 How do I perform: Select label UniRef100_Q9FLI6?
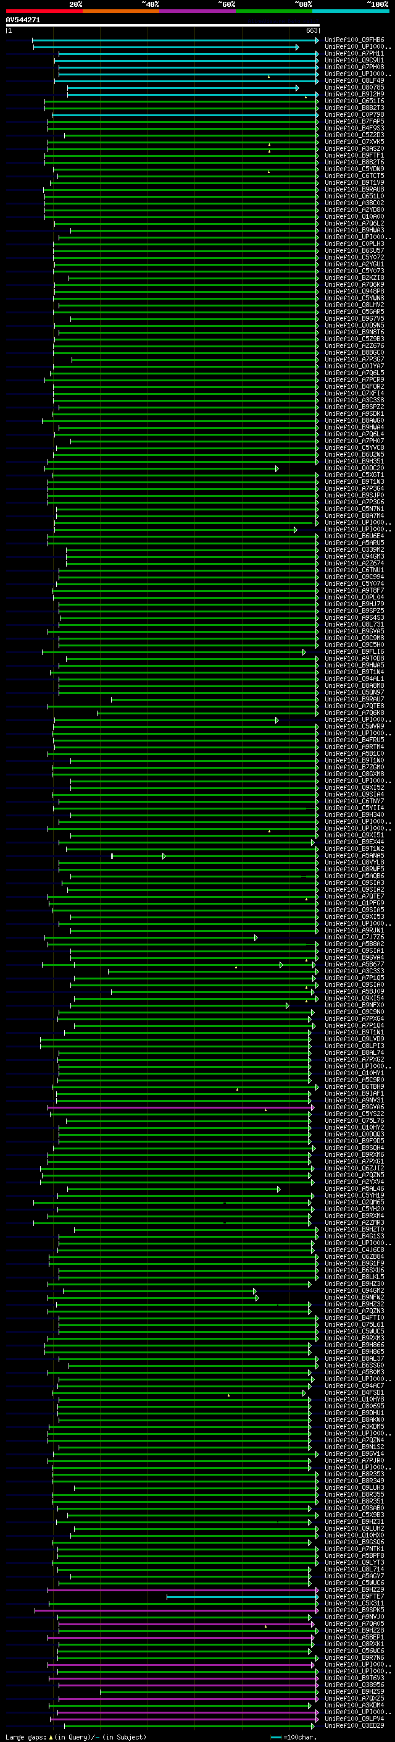point(354,652)
